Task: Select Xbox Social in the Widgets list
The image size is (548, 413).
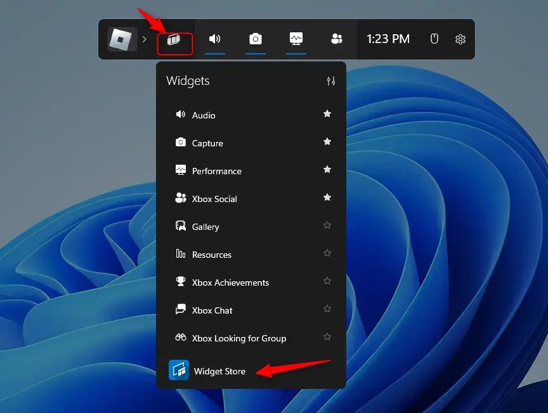Action: coord(251,199)
